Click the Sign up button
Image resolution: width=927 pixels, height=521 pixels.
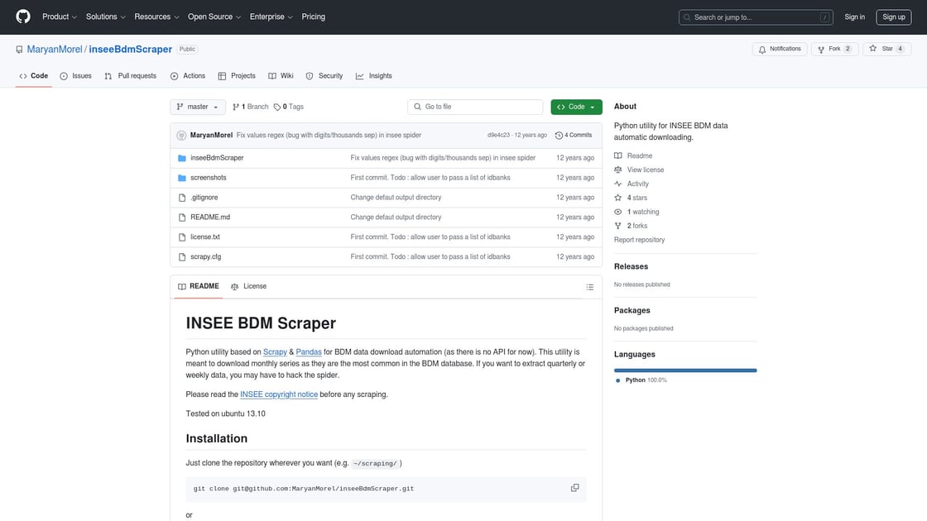[x=893, y=17]
